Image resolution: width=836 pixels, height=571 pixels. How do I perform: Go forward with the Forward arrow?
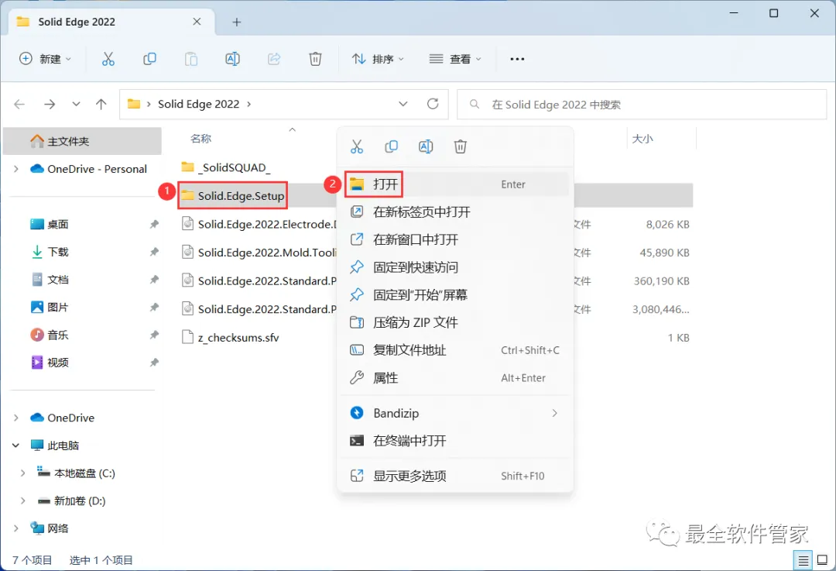point(50,104)
